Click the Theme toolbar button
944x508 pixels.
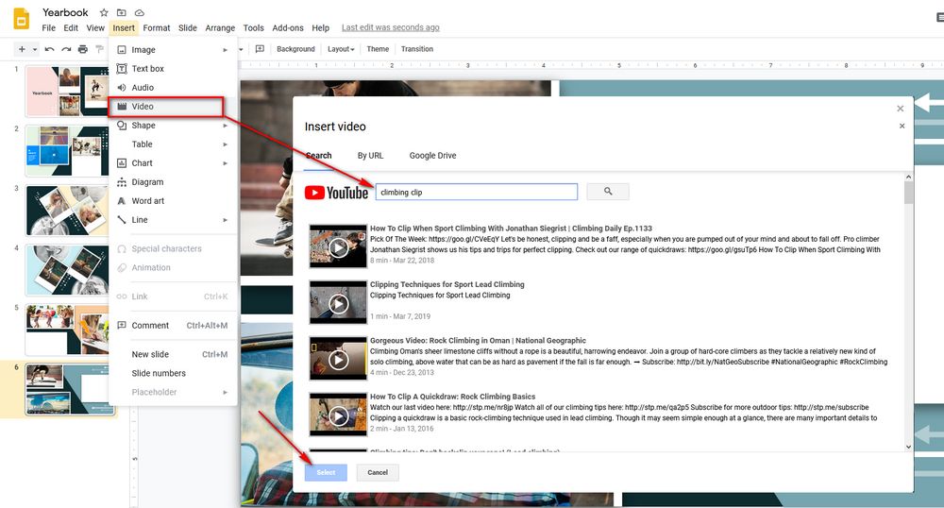(378, 49)
